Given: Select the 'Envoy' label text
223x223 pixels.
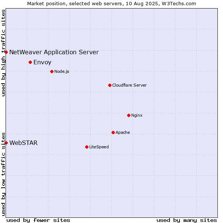Looking at the screenshot, I should pyautogui.click(x=42, y=62).
